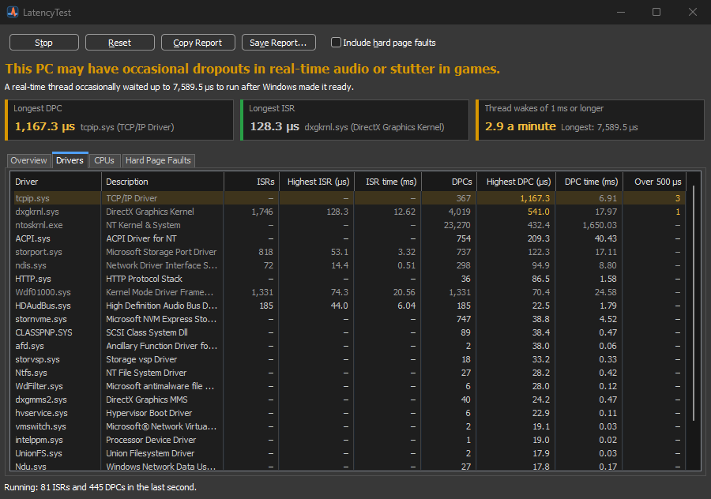Viewport: 711px width, 499px height.
Task: Close the LatencyTest window
Action: point(692,12)
